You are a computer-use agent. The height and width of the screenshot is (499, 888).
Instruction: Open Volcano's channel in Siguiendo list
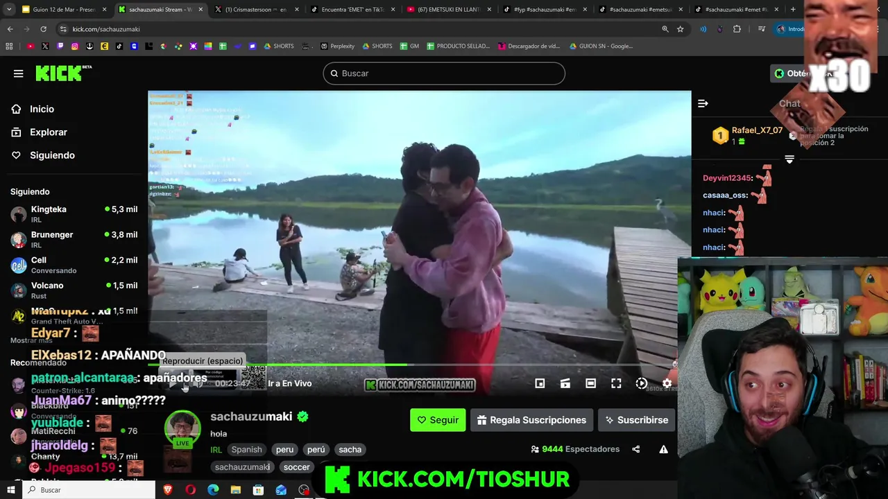(74, 290)
